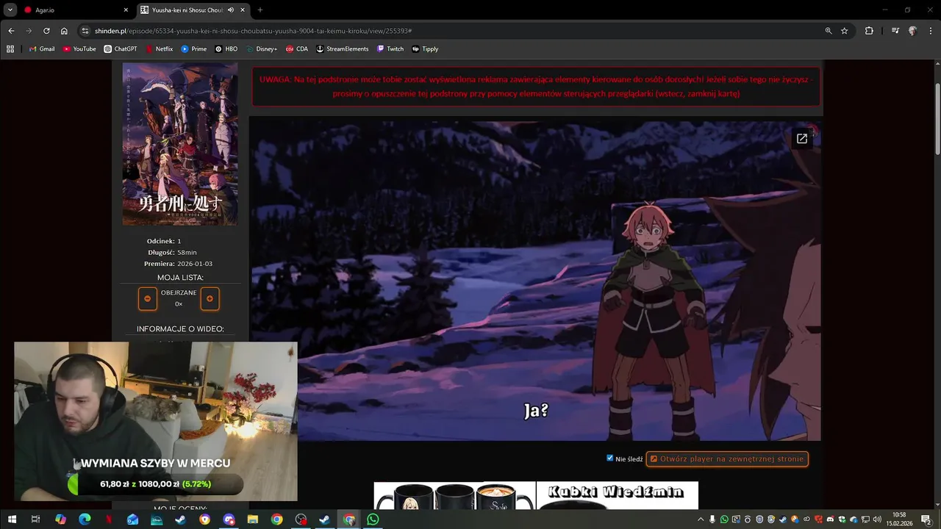Screen dimensions: 941x529
Task: Expand the tab search dropdown
Action: click(10, 10)
